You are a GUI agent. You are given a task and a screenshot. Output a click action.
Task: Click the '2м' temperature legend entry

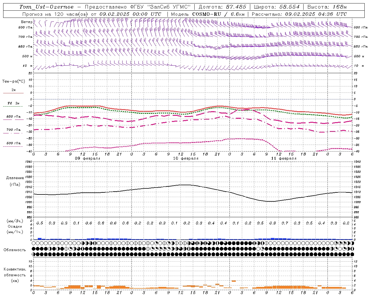pos(14,90)
